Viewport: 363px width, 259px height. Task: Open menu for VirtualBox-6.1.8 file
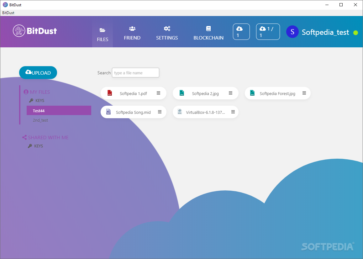click(233, 112)
